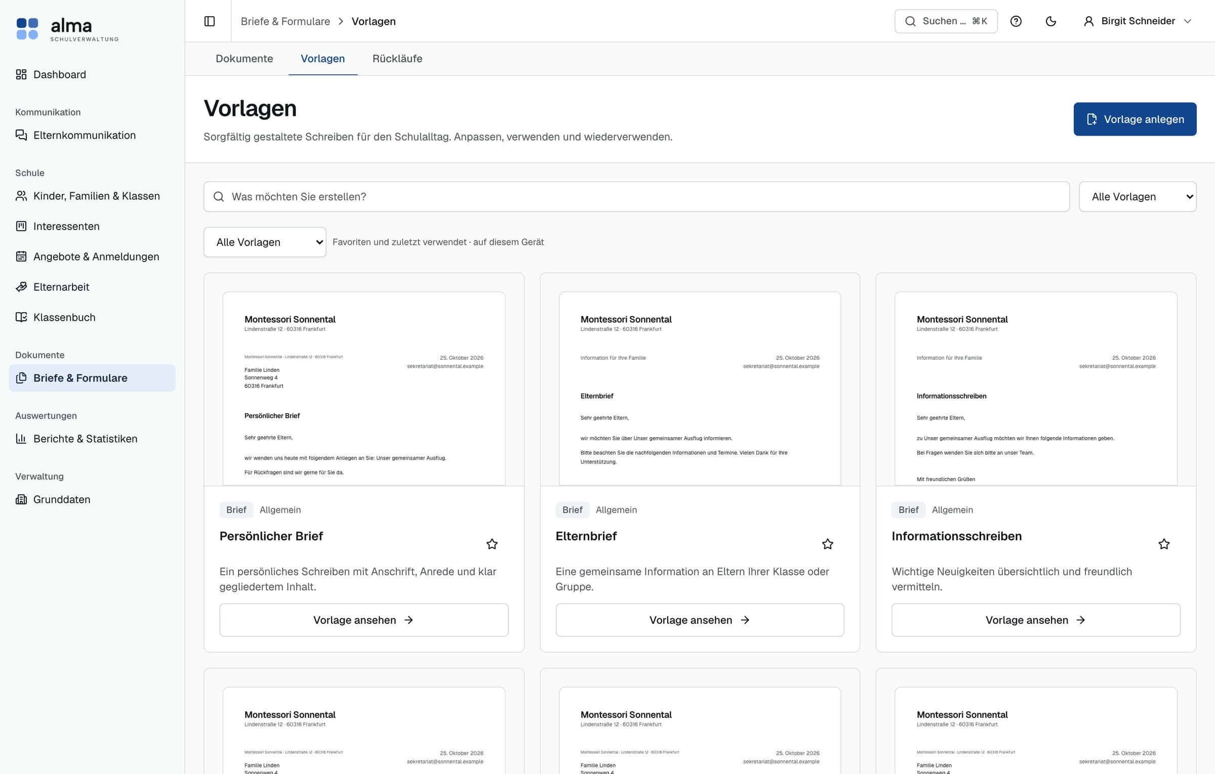Favorite the Persönlicher Brief template
Viewport: 1215px width, 774px height.
(492, 544)
